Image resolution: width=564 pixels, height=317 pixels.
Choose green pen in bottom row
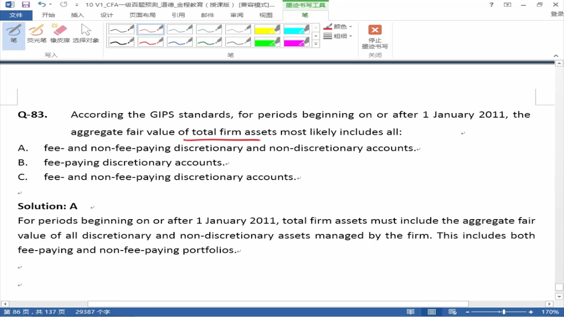click(x=209, y=42)
